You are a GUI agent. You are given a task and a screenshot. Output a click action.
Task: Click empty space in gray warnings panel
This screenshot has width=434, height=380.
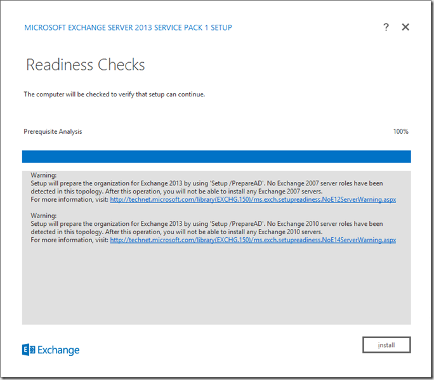click(x=216, y=285)
